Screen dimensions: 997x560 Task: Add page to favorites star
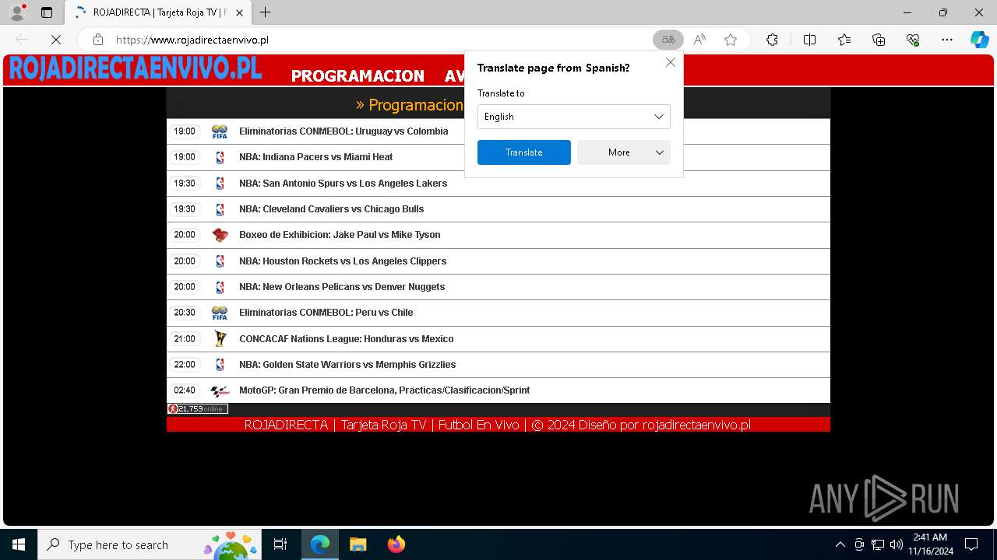(730, 40)
